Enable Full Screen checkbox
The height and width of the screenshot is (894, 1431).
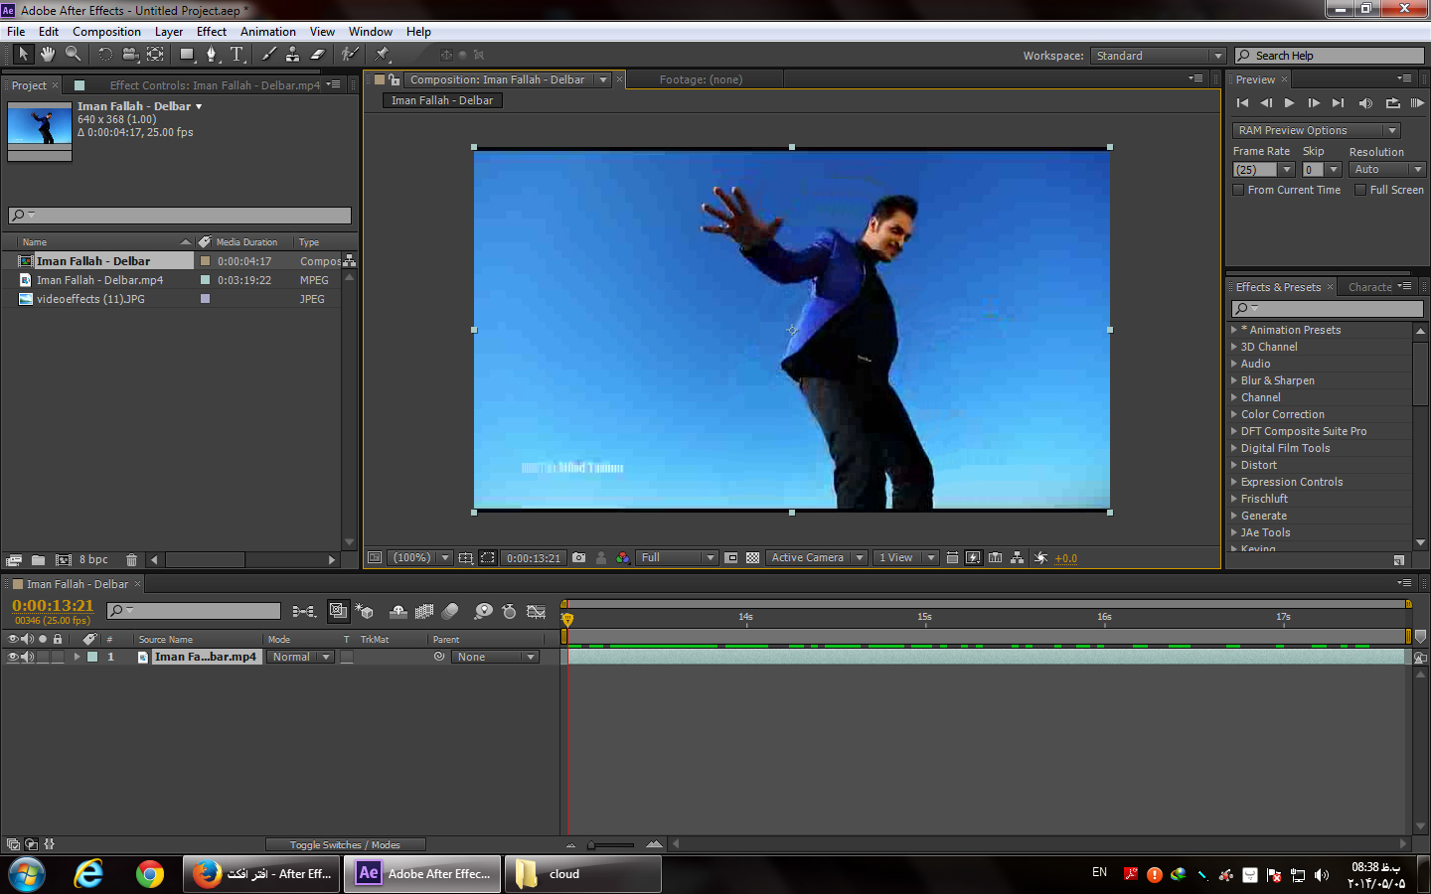pos(1360,190)
